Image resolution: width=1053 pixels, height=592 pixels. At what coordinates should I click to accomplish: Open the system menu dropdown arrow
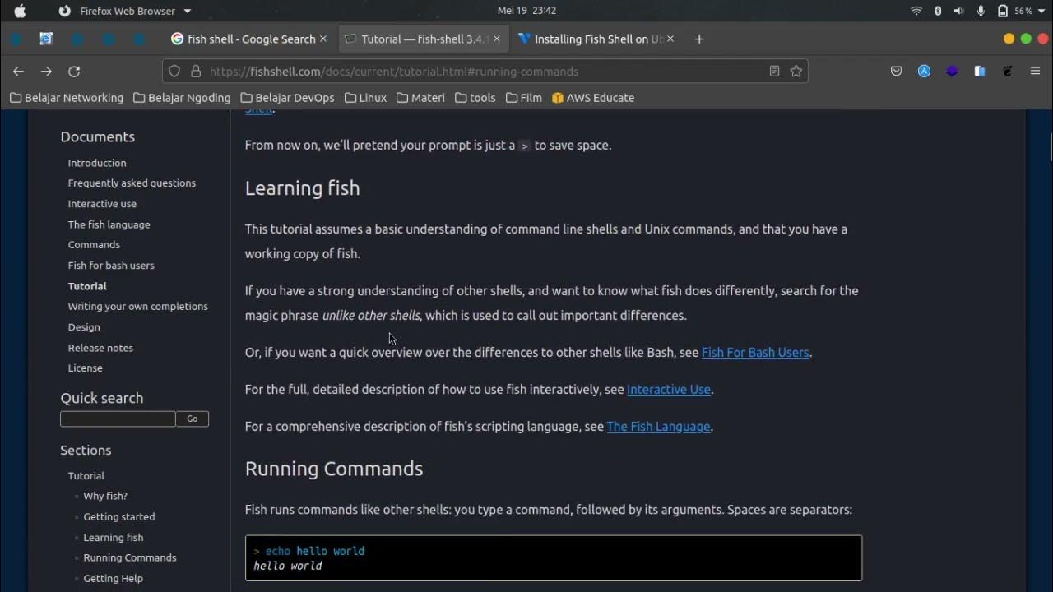pos(1041,11)
